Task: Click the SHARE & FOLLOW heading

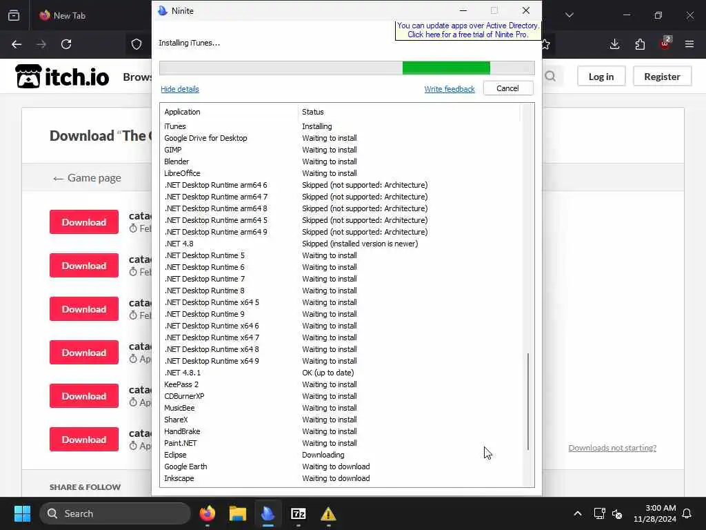Action: pyautogui.click(x=85, y=487)
